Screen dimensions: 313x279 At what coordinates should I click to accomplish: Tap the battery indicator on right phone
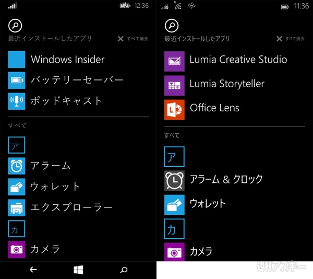[285, 7]
